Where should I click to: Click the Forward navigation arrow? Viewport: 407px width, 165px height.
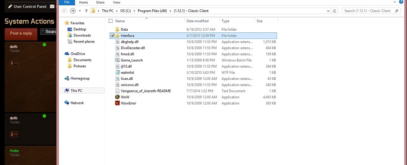(x=73, y=11)
